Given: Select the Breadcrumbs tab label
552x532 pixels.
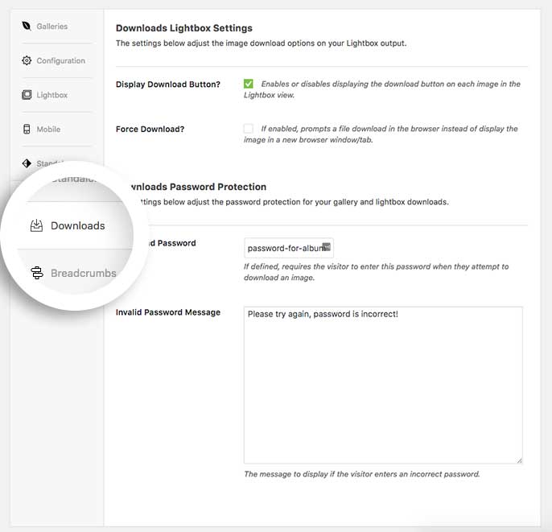Looking at the screenshot, I should pyautogui.click(x=84, y=273).
